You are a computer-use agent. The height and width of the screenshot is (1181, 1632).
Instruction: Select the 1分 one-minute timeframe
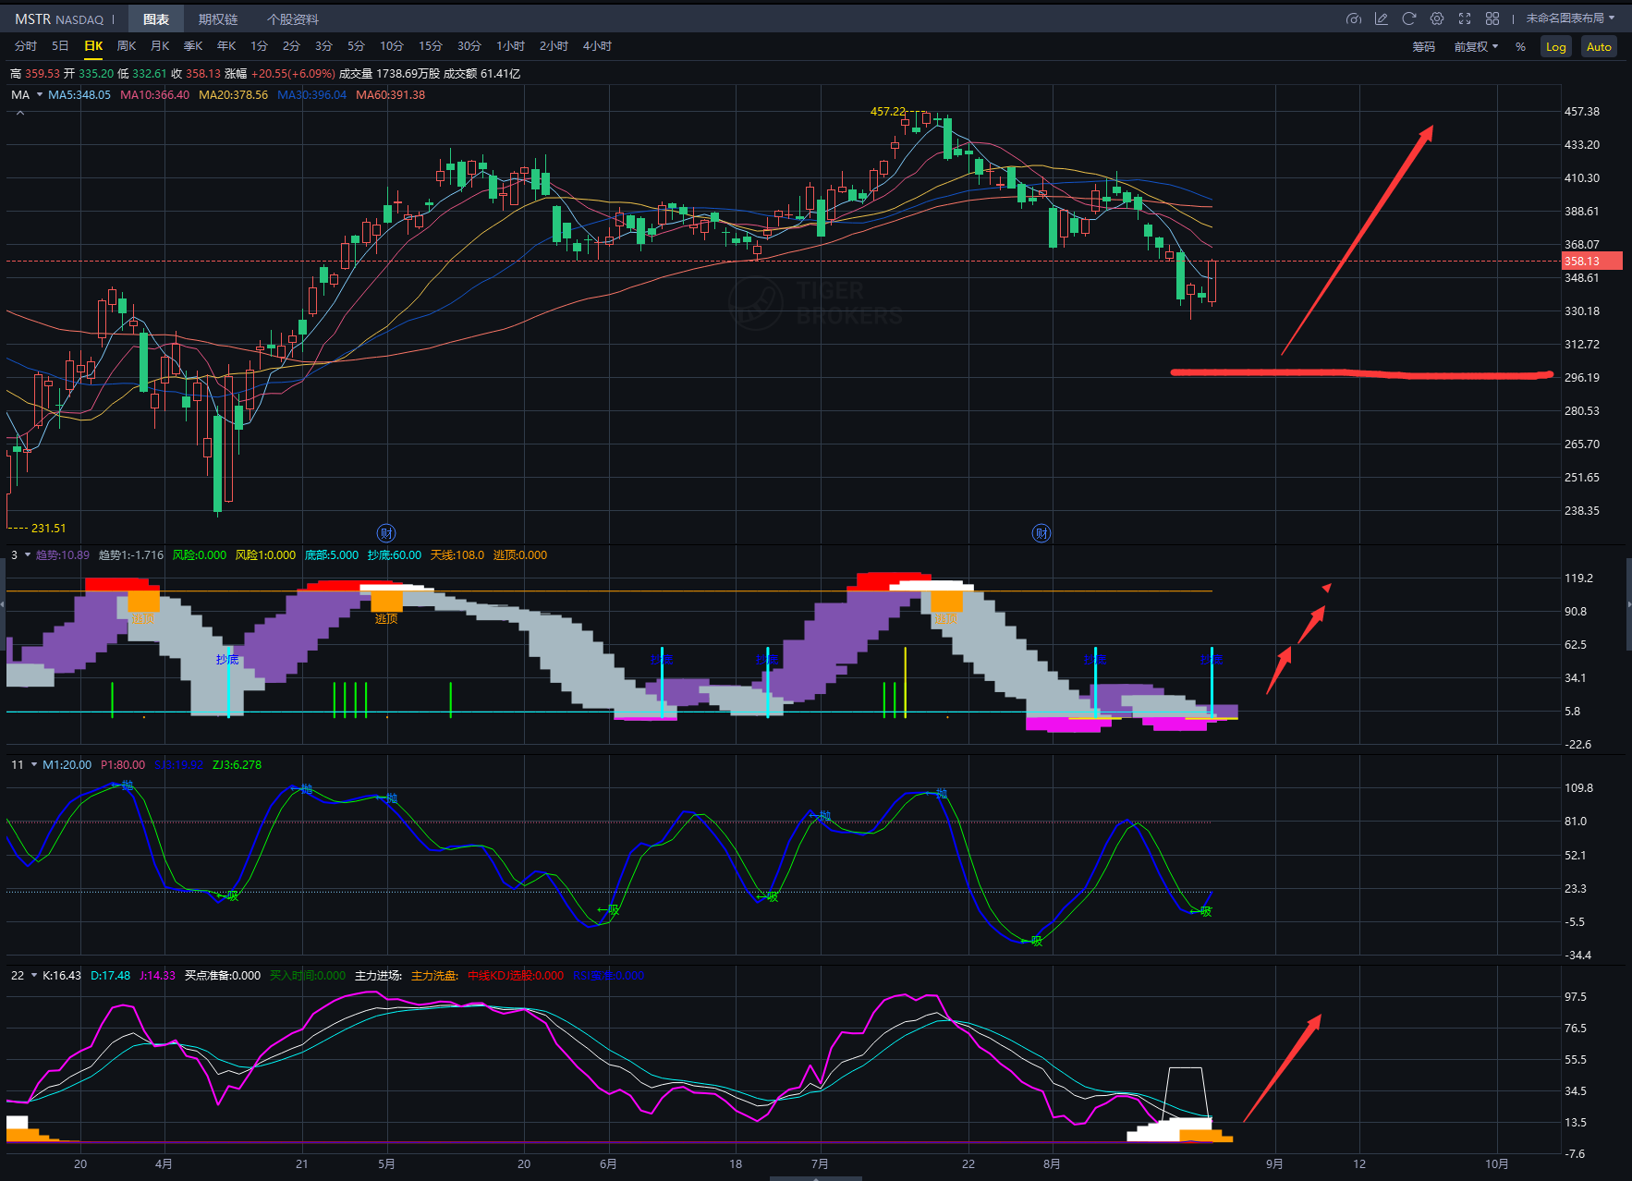[259, 46]
